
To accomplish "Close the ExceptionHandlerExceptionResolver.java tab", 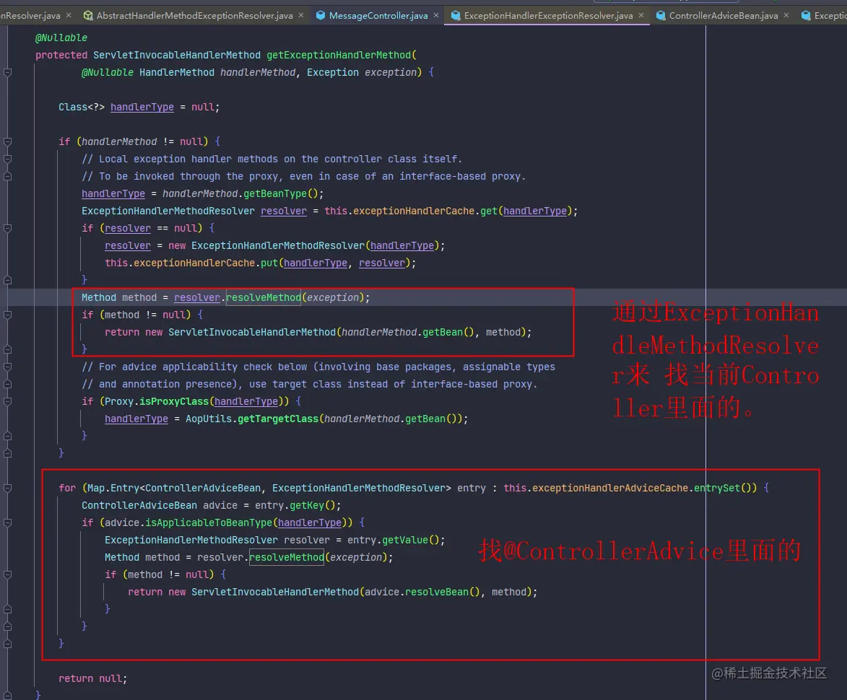I will pyautogui.click(x=641, y=15).
